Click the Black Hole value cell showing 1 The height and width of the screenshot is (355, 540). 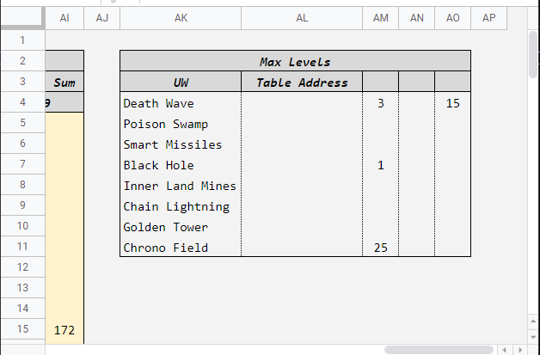click(x=381, y=165)
